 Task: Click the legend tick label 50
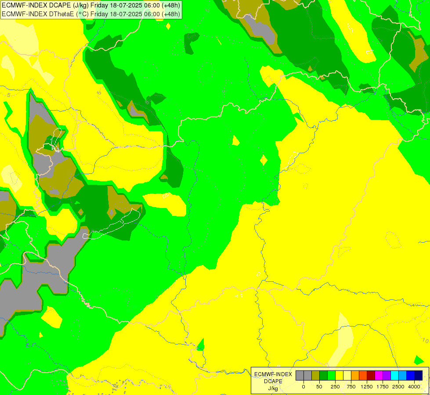click(x=319, y=387)
